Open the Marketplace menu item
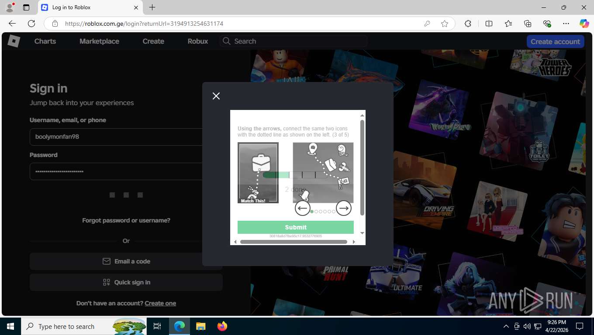The image size is (594, 335). [x=99, y=41]
